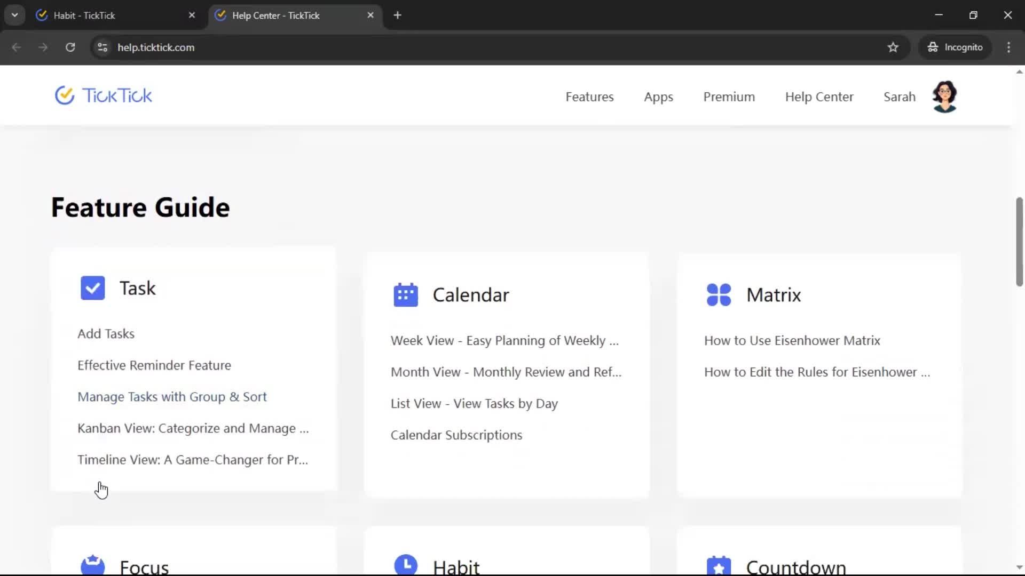The width and height of the screenshot is (1025, 576).
Task: Click the Task checkmark icon
Action: tap(92, 288)
